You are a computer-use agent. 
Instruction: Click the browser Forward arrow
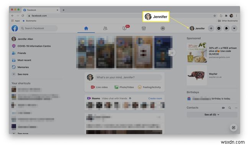(x=18, y=16)
